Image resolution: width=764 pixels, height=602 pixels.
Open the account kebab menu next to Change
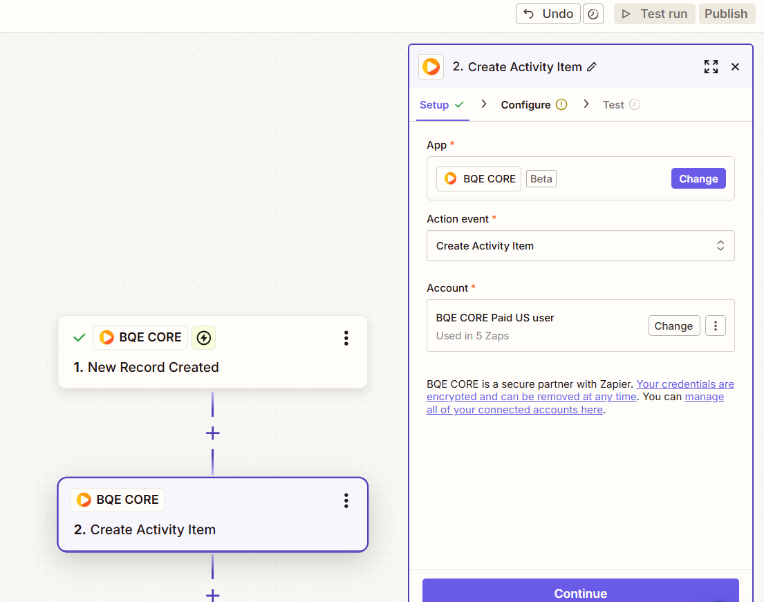coord(715,325)
